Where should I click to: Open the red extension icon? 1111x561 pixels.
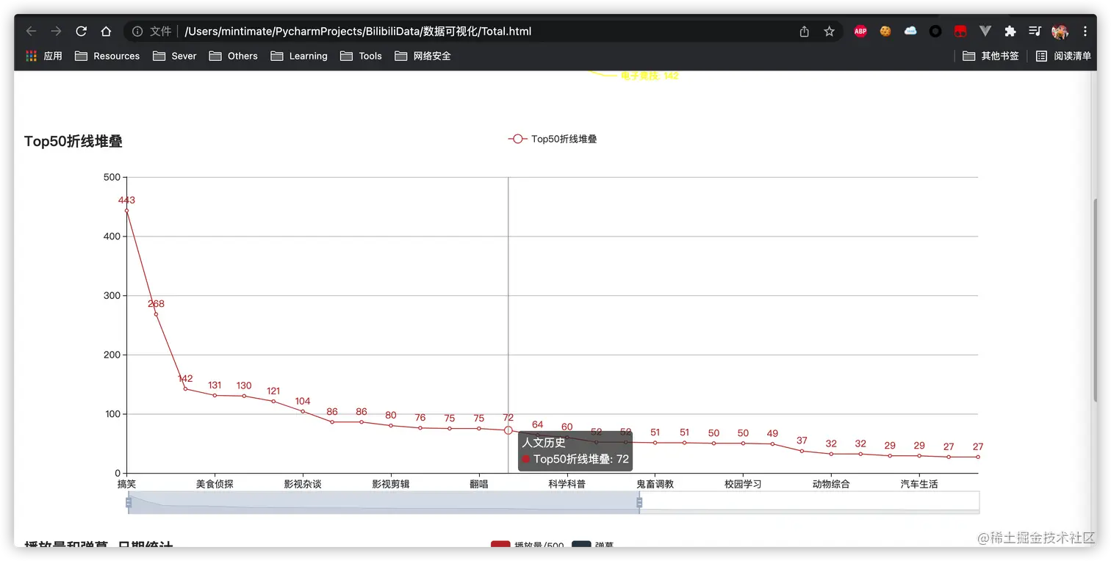pyautogui.click(x=960, y=32)
